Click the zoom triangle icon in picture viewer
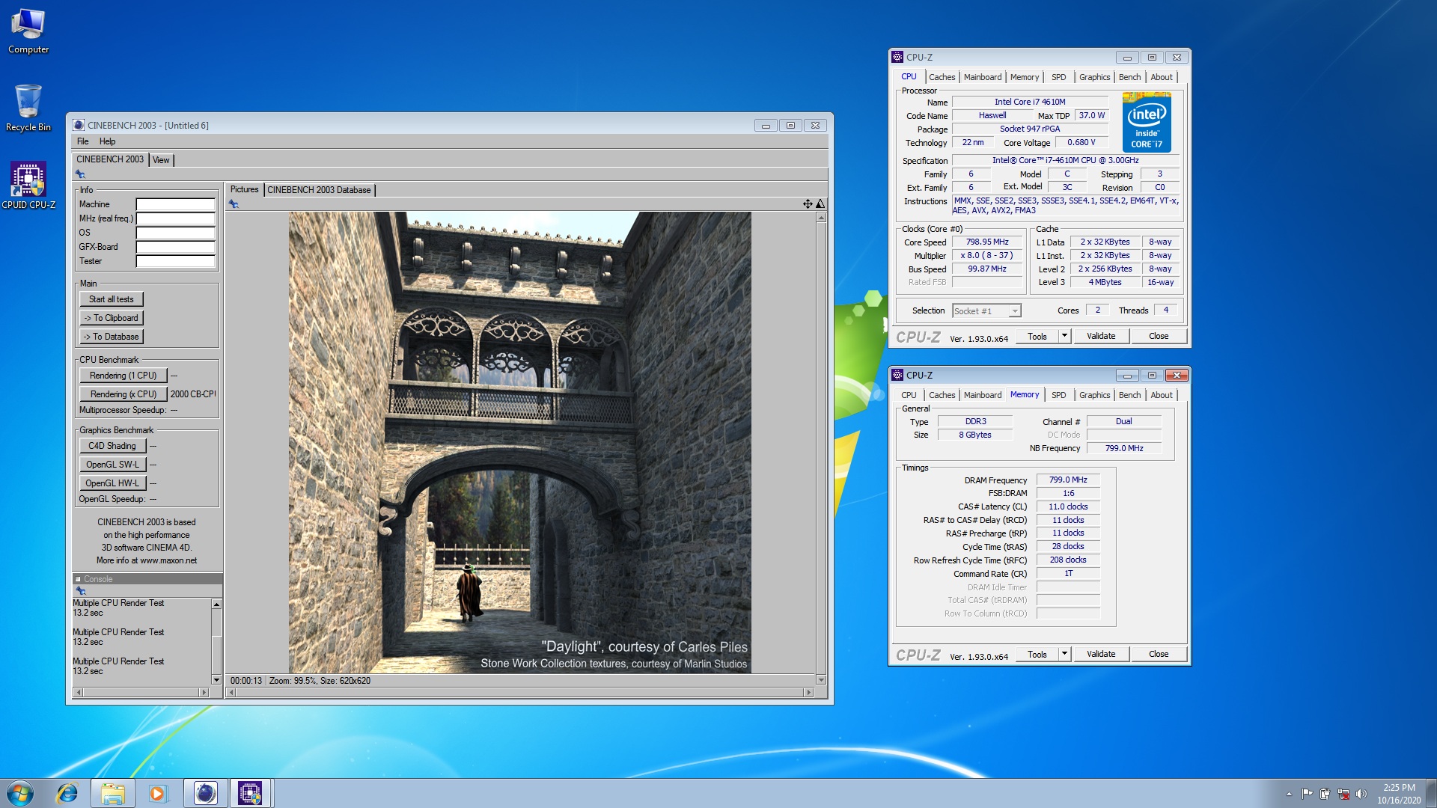The image size is (1437, 808). 820,203
